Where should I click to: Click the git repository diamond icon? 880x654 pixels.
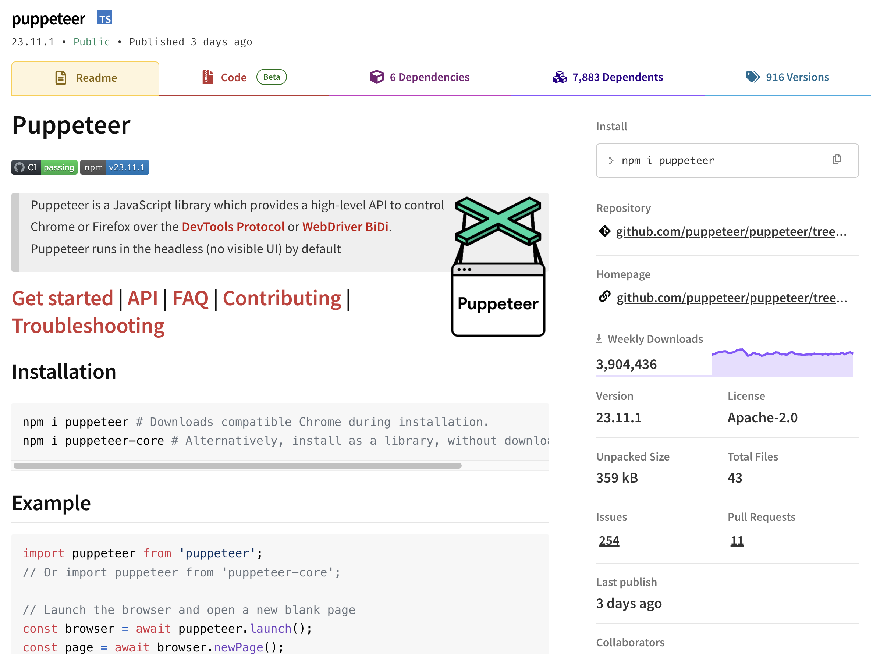click(604, 231)
